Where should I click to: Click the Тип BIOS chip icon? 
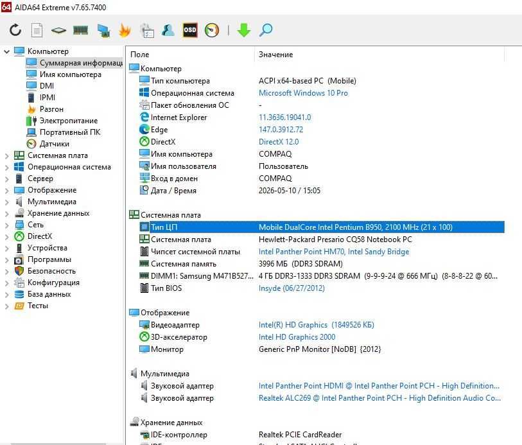point(144,288)
